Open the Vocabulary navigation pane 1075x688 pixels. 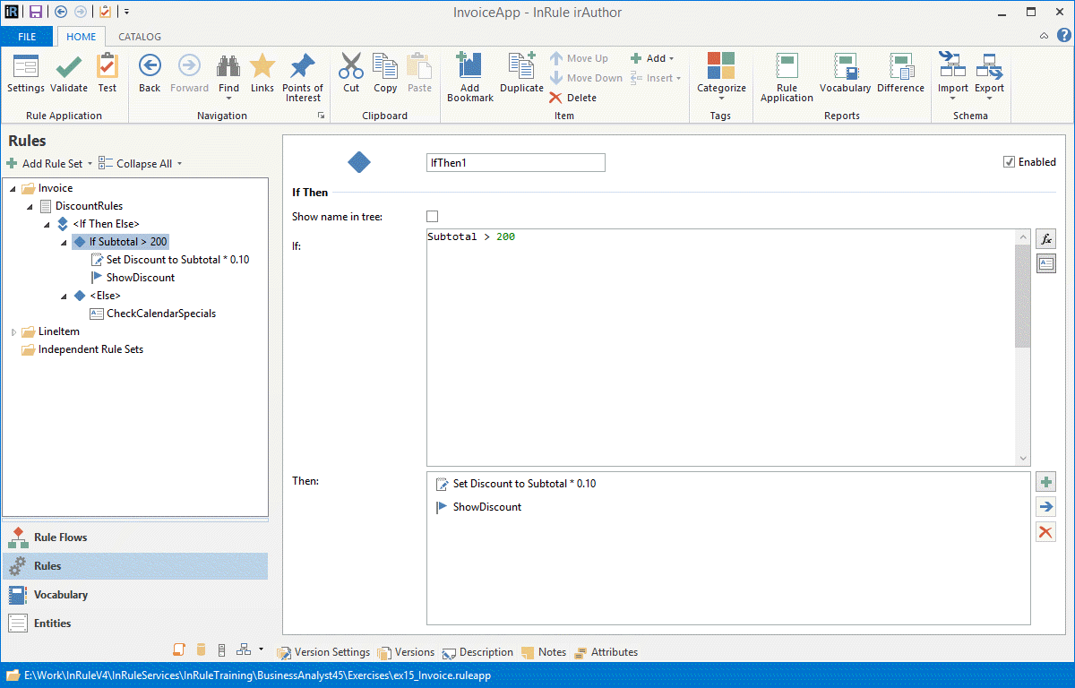tap(61, 595)
